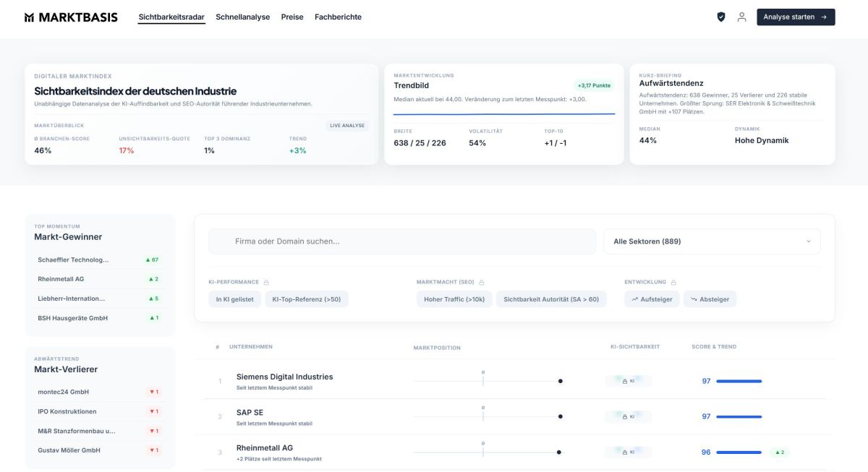Open the 'Alle Sektoren (889)' dropdown
Viewport: 868px width, 472px height.
tap(711, 241)
